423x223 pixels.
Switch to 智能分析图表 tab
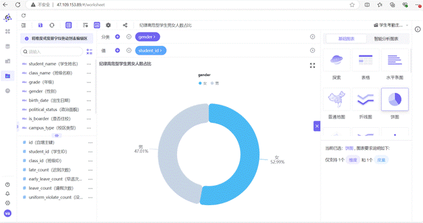click(386, 39)
